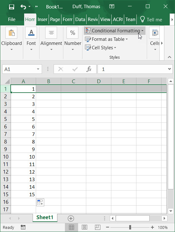Expand the Number group dropdown
Viewport: 175px width, 232px height.
(73, 49)
